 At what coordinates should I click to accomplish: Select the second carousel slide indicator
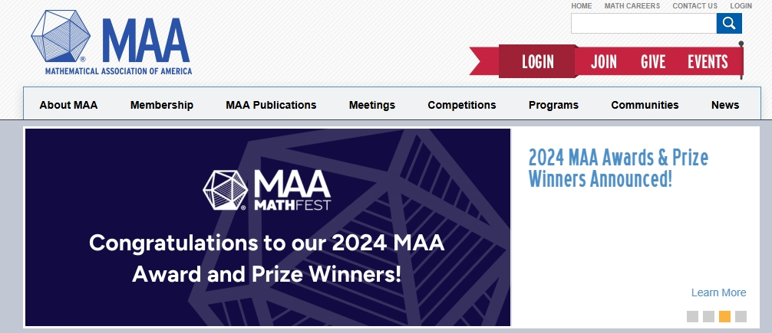(x=708, y=316)
